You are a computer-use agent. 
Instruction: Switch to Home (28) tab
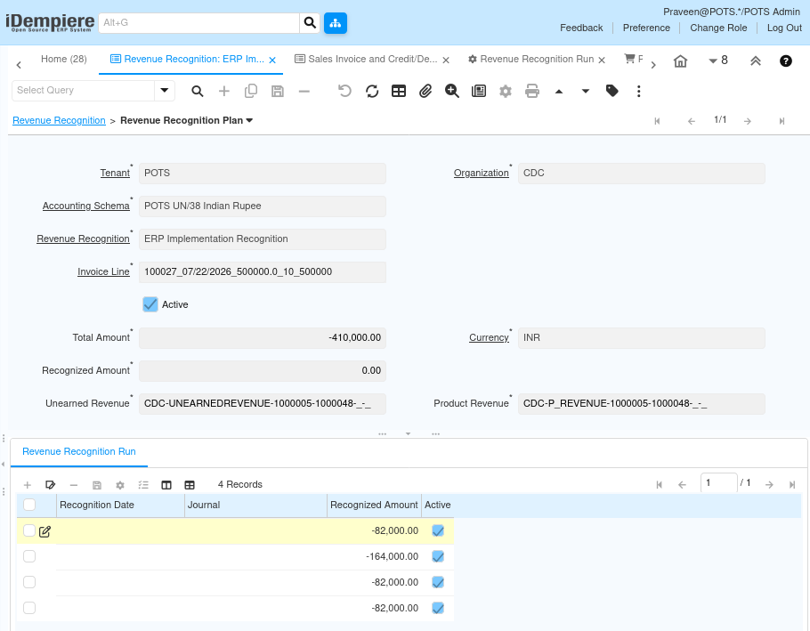[x=63, y=59]
